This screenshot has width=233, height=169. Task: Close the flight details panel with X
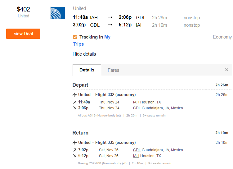(226, 70)
